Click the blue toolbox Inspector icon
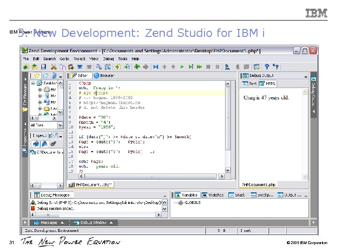This screenshot has width=337, height=252. (x=36, y=144)
